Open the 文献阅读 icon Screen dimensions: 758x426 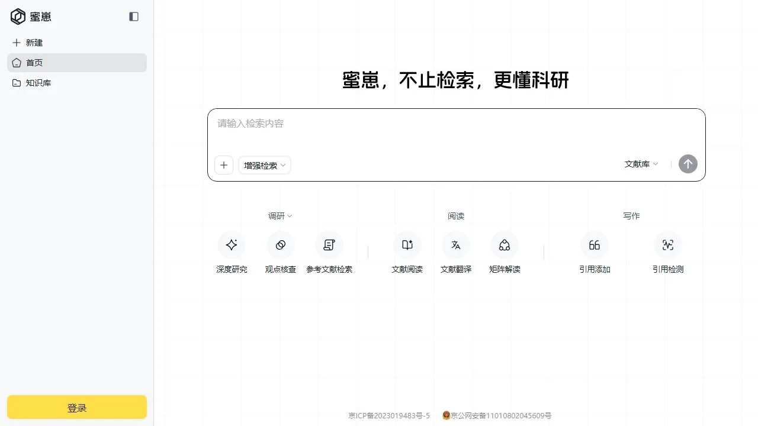(407, 245)
